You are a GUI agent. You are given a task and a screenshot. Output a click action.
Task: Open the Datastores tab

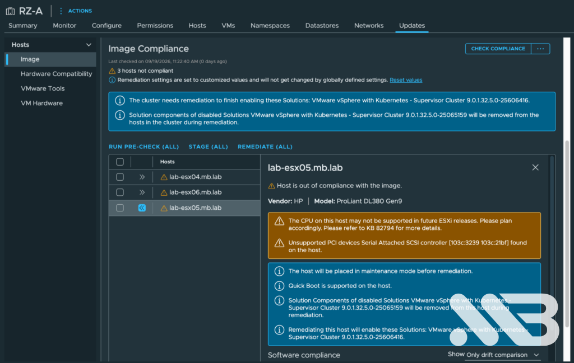coord(322,26)
